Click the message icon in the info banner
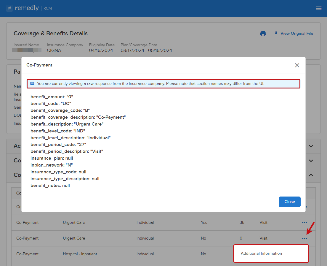This screenshot has width=327, height=266. (x=32, y=84)
